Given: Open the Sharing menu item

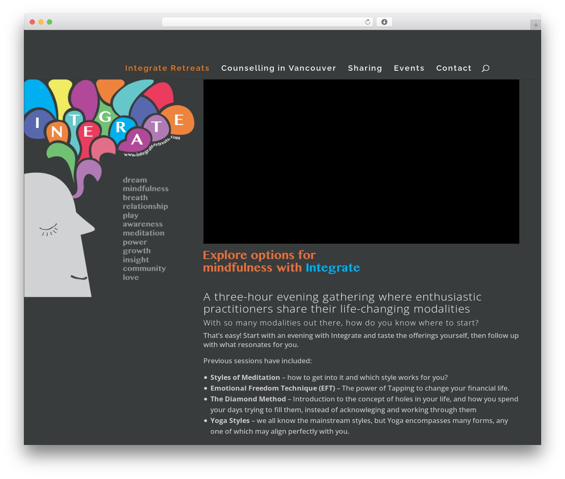Looking at the screenshot, I should point(365,68).
